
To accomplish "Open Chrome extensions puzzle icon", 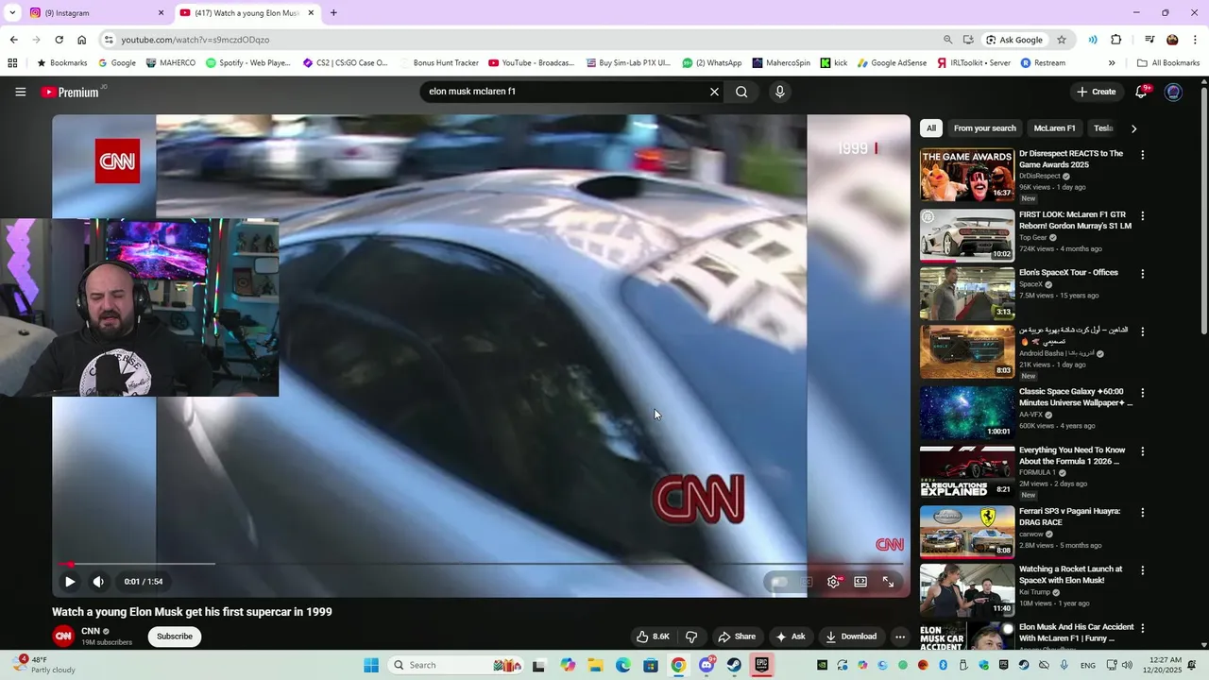I will [1116, 40].
